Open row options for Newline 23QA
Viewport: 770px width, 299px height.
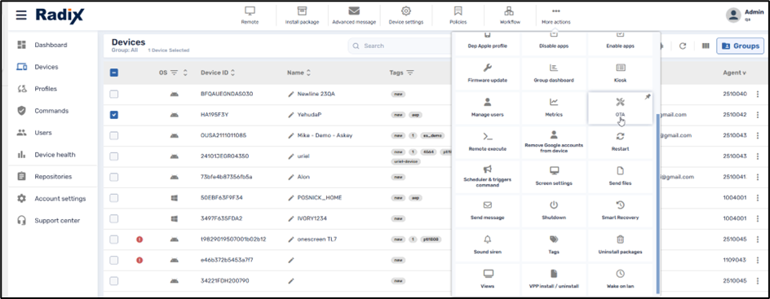tap(759, 94)
